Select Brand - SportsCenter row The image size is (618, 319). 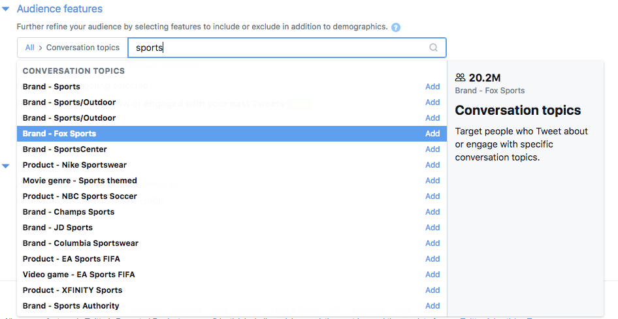[x=232, y=149]
